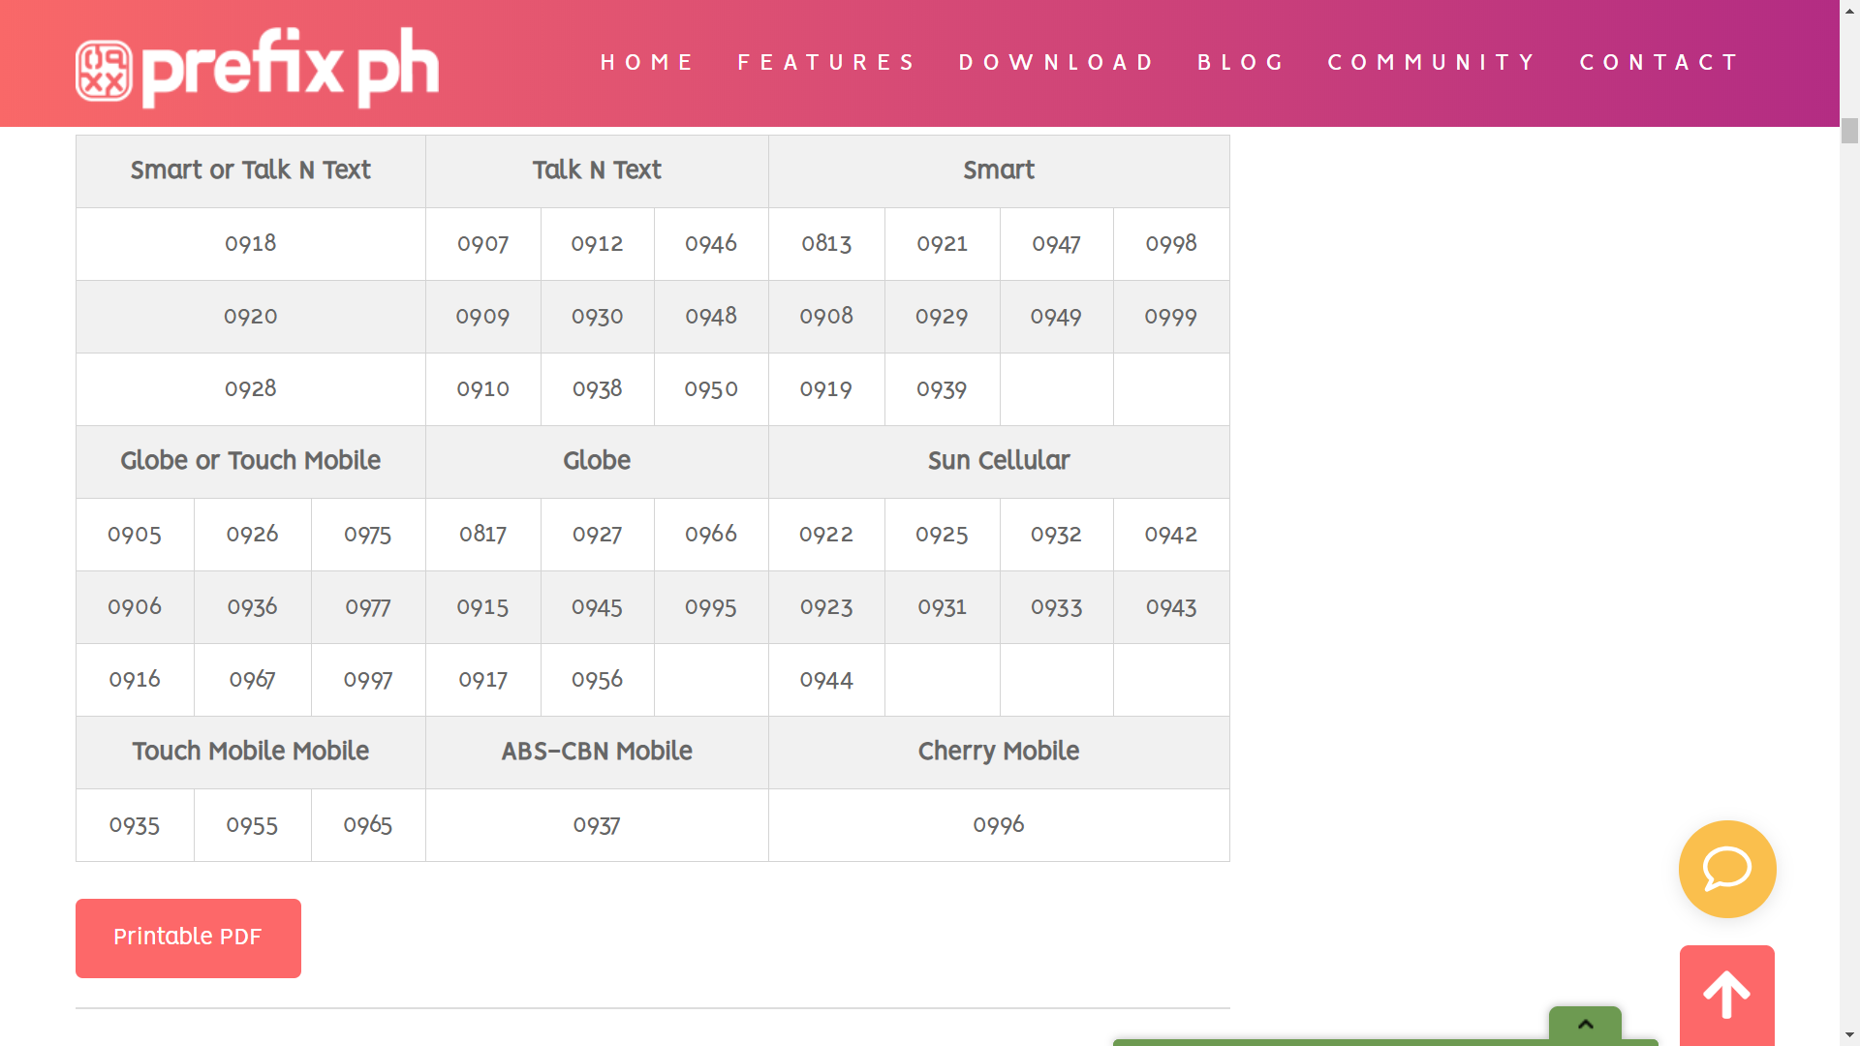Click the prefix ph logo
This screenshot has height=1046, width=1860.
click(x=258, y=68)
